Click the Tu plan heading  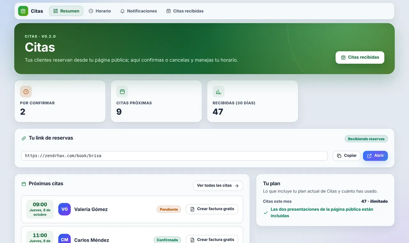coord(272,183)
